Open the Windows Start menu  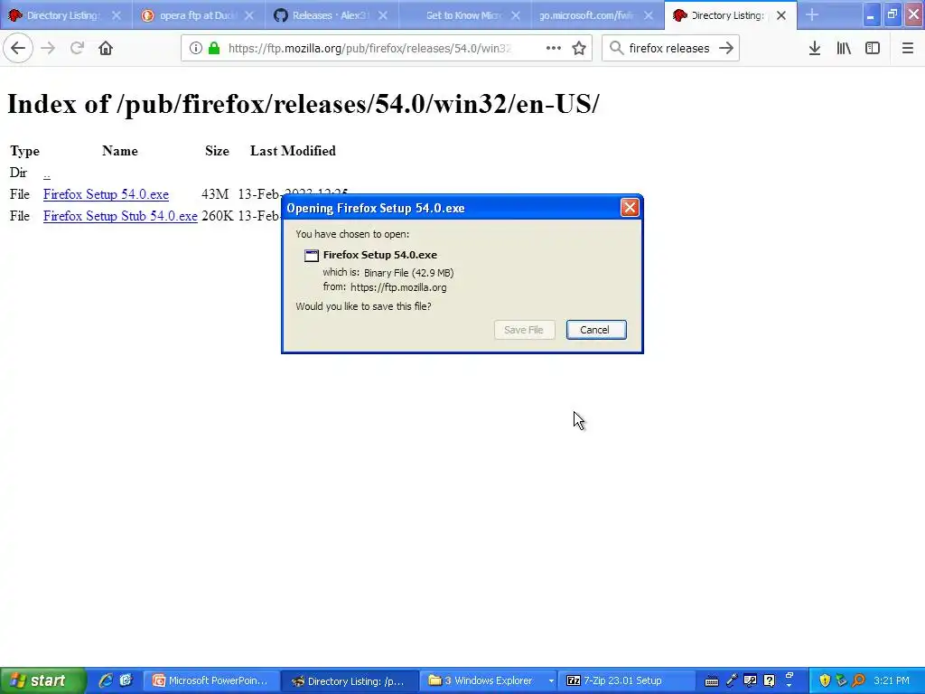point(42,680)
